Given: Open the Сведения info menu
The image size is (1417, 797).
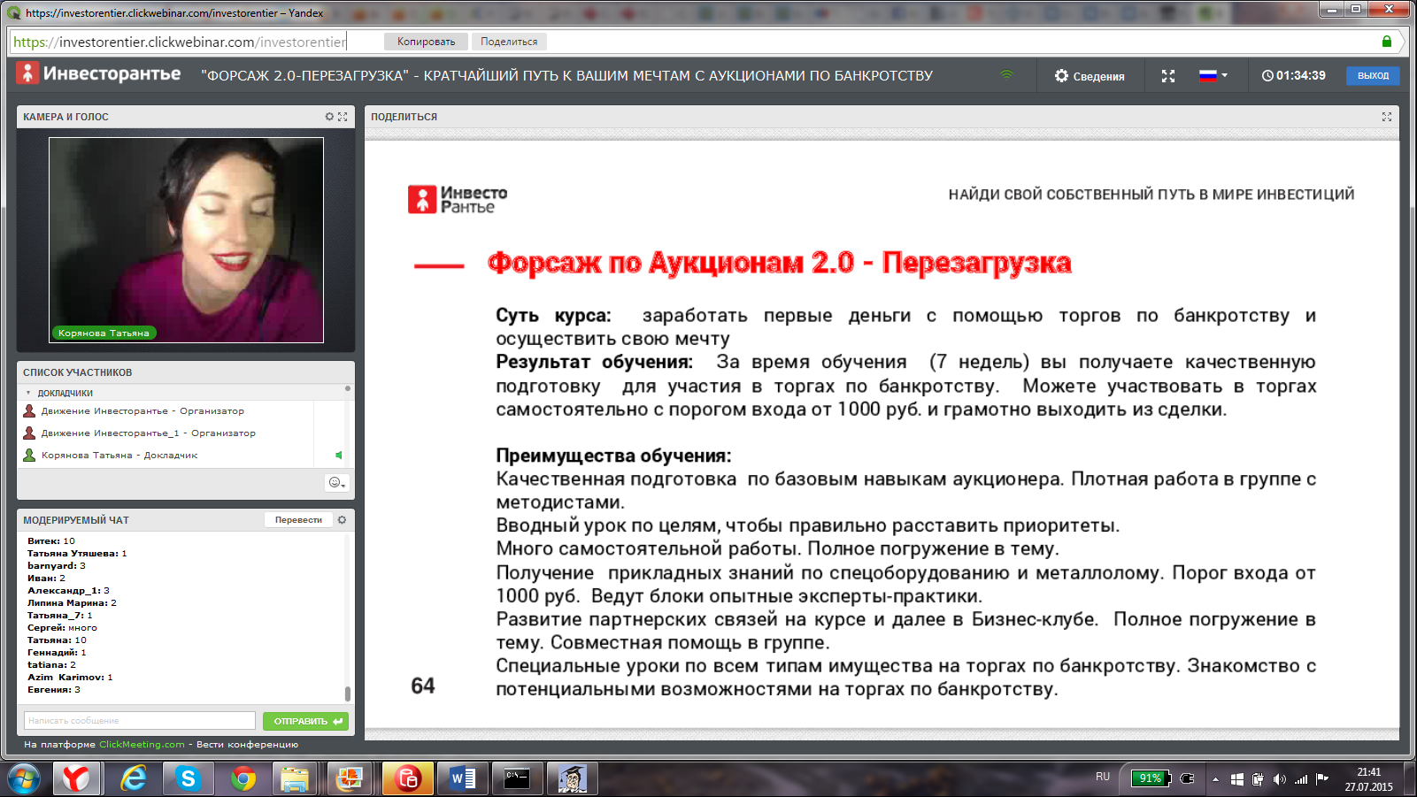Looking at the screenshot, I should click(1090, 76).
